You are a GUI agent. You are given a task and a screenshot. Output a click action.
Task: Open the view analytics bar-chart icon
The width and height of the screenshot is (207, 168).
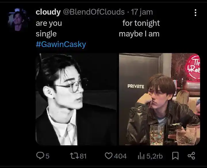[141, 156]
